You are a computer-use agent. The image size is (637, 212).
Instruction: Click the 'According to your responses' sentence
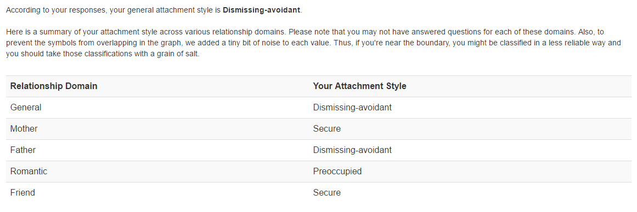click(154, 10)
